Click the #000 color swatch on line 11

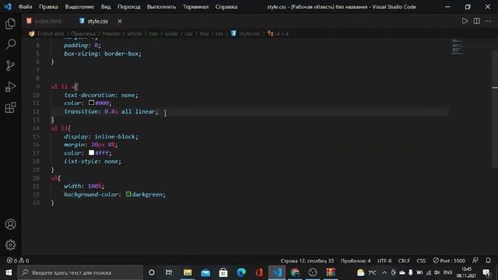click(x=91, y=103)
